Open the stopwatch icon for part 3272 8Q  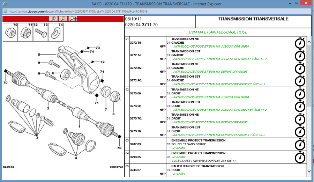[300, 68]
